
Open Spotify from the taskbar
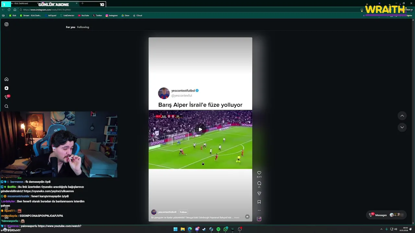tap(218, 229)
